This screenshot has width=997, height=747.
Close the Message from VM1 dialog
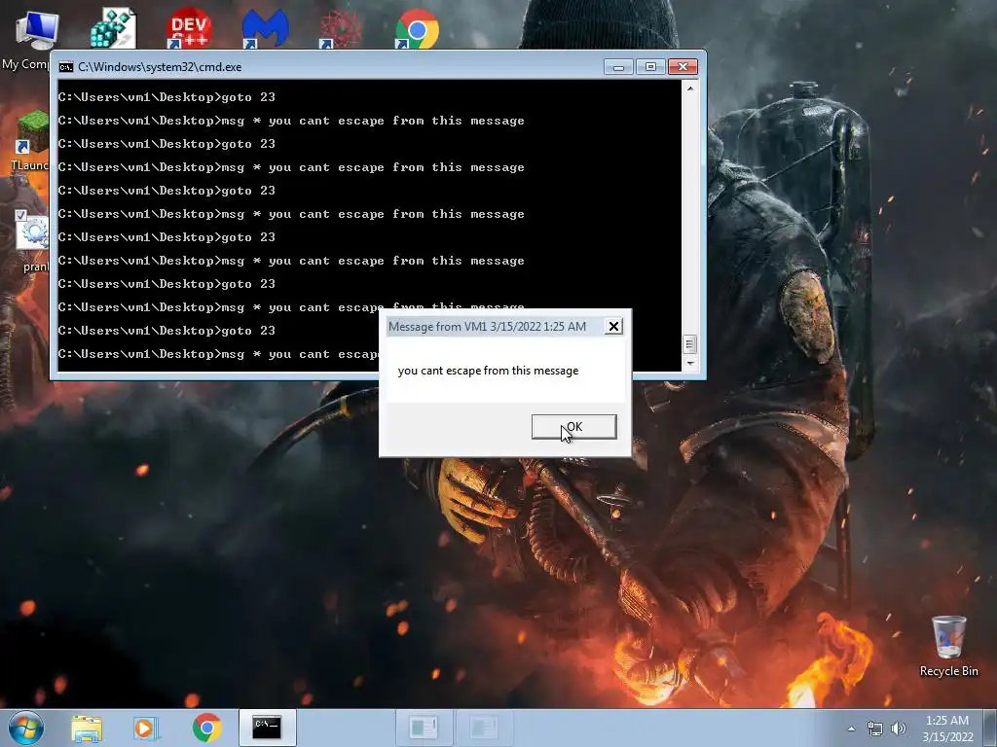point(613,327)
